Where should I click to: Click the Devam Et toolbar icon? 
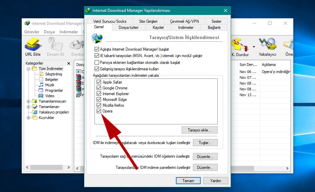(x=55, y=47)
